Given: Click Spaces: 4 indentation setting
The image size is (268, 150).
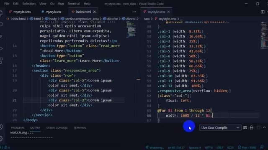Looking at the screenshot, I should click(x=195, y=147).
